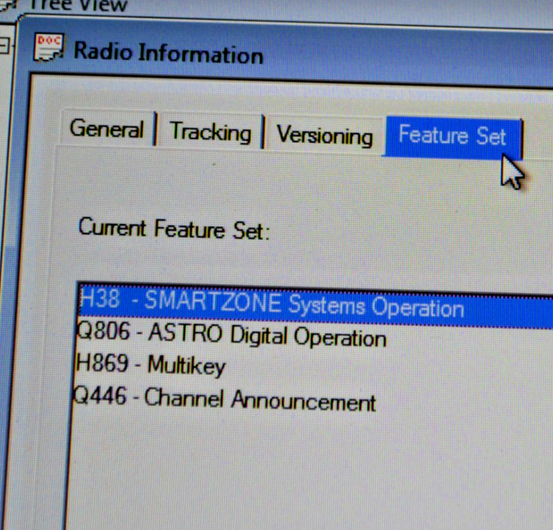Select Q446 - Channel Announcement entry
Viewport: 553px width, 530px height.
point(225,399)
